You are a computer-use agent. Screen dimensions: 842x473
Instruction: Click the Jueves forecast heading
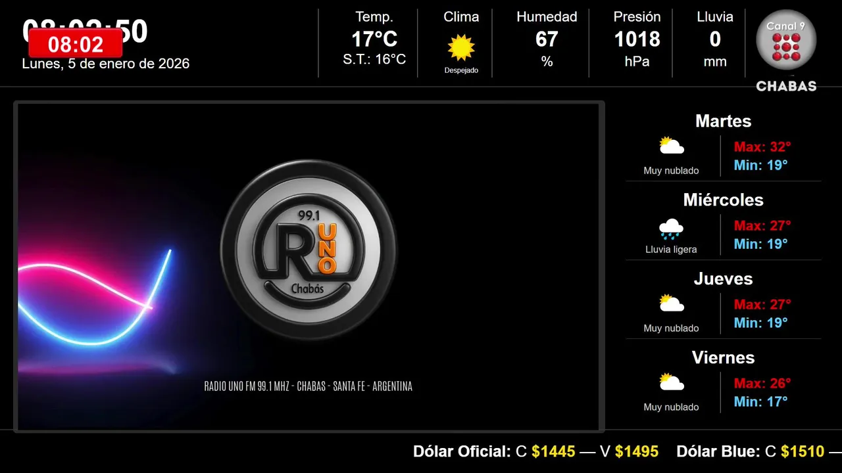pyautogui.click(x=723, y=279)
